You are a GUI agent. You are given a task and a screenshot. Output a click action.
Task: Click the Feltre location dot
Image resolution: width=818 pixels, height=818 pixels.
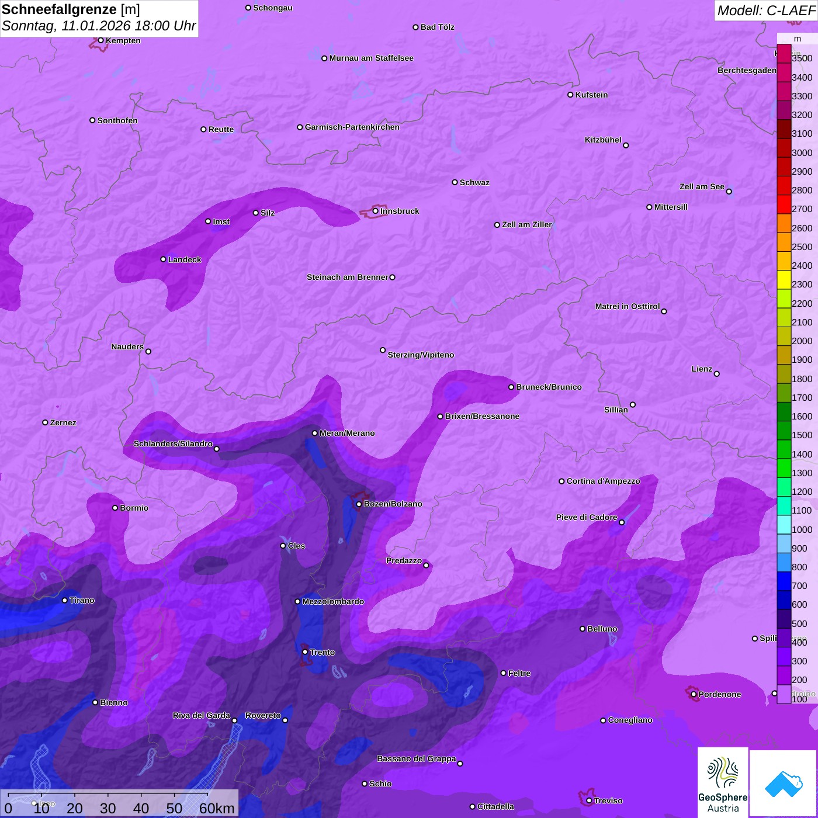tap(503, 673)
